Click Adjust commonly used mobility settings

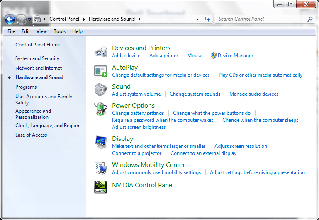coord(156,172)
